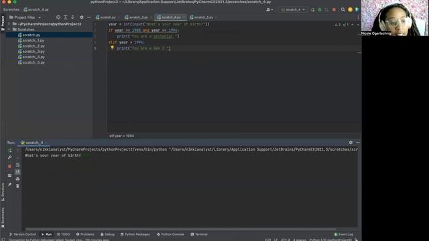Viewport: 429px width, 241px height.
Task: Click the greyed Run with Coverage icon
Action: pyautogui.click(x=326, y=9)
